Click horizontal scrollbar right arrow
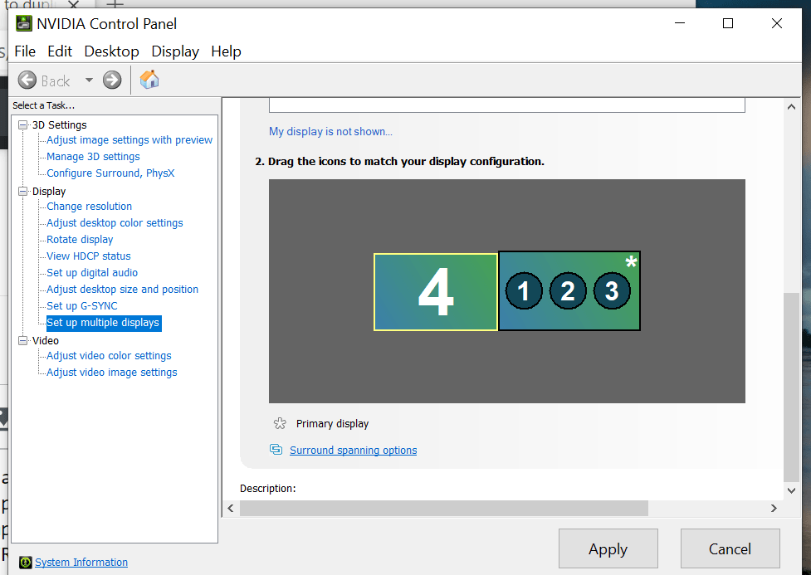Viewport: 811px width, 580px height. (774, 508)
